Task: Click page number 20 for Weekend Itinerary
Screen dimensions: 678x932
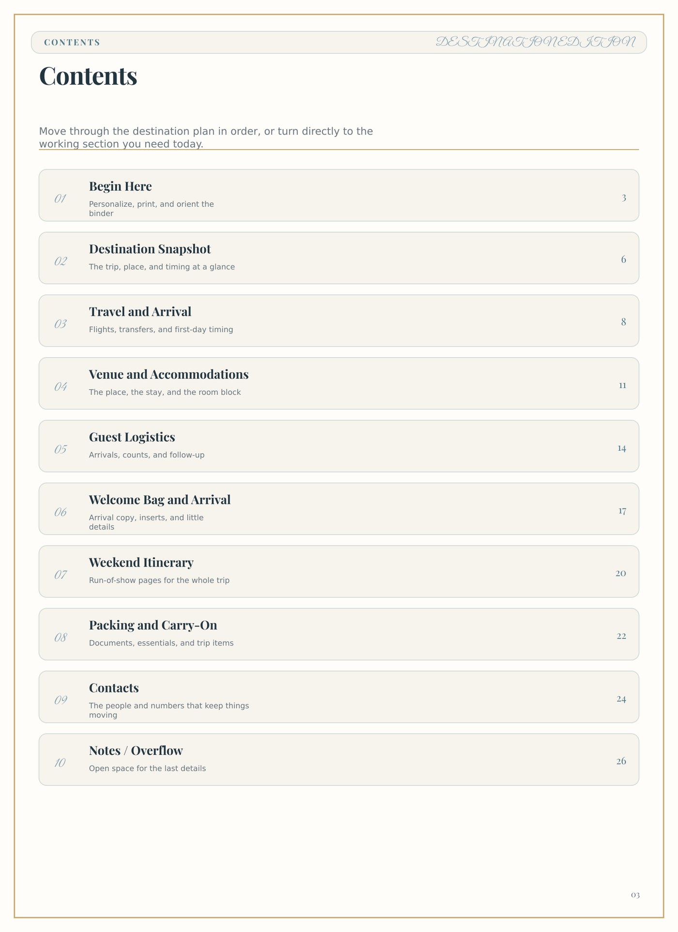Action: pyautogui.click(x=621, y=573)
